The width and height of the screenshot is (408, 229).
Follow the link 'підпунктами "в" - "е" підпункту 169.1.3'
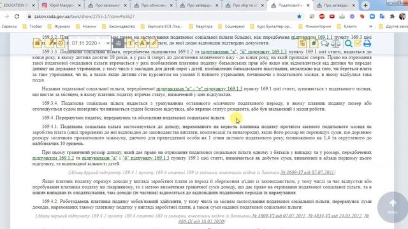tap(199, 89)
